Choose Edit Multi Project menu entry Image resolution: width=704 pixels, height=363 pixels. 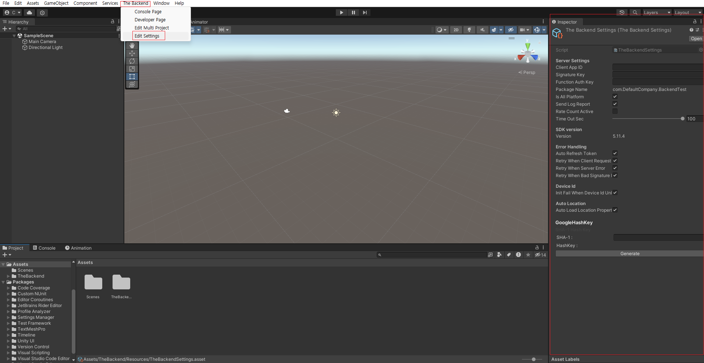pos(152,28)
